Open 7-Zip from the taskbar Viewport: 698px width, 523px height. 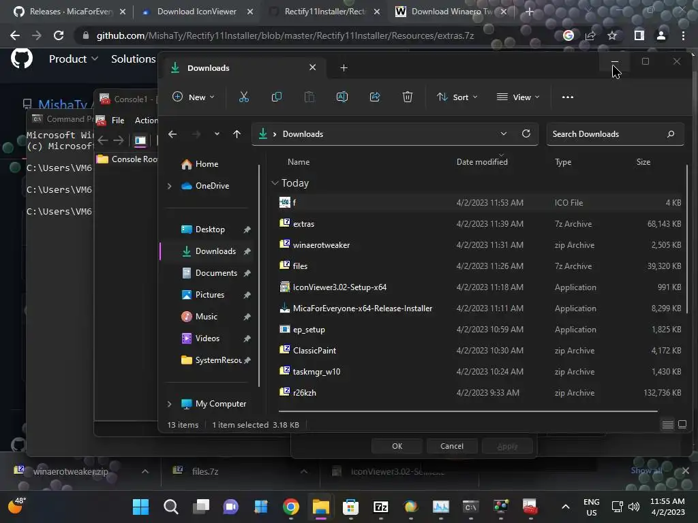[380, 507]
